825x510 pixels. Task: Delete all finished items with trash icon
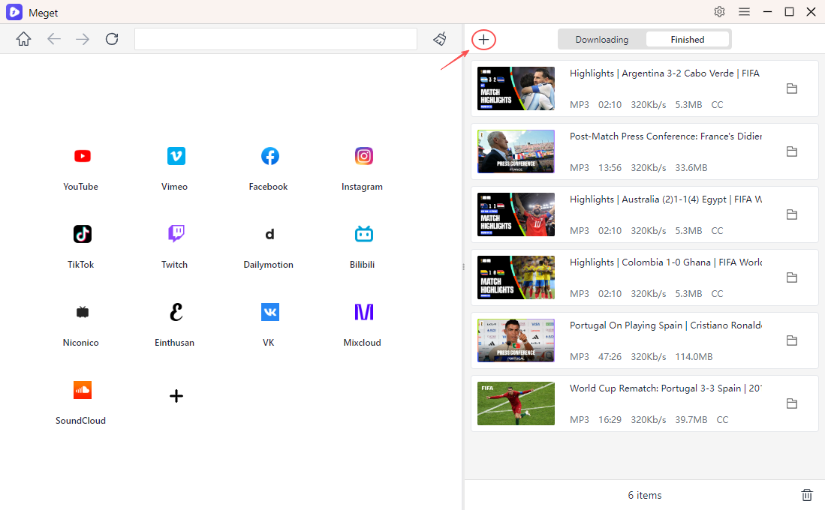pos(806,495)
